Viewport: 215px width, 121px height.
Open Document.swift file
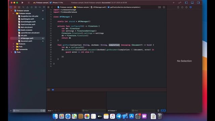tap(25, 41)
